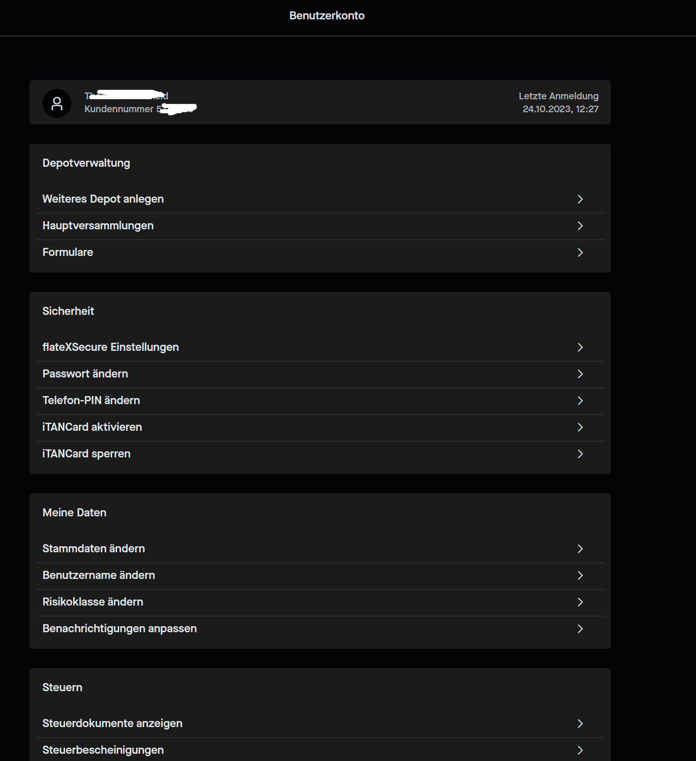
Task: Click the user profile avatar icon
Action: point(57,103)
